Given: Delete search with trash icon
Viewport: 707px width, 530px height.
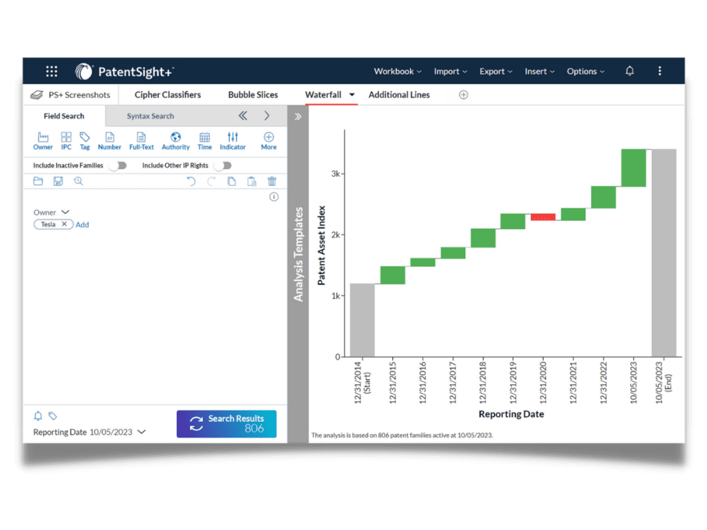Looking at the screenshot, I should click(272, 181).
